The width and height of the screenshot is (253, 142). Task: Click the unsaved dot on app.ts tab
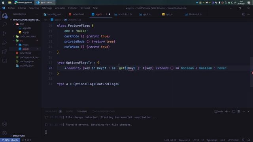110,14
